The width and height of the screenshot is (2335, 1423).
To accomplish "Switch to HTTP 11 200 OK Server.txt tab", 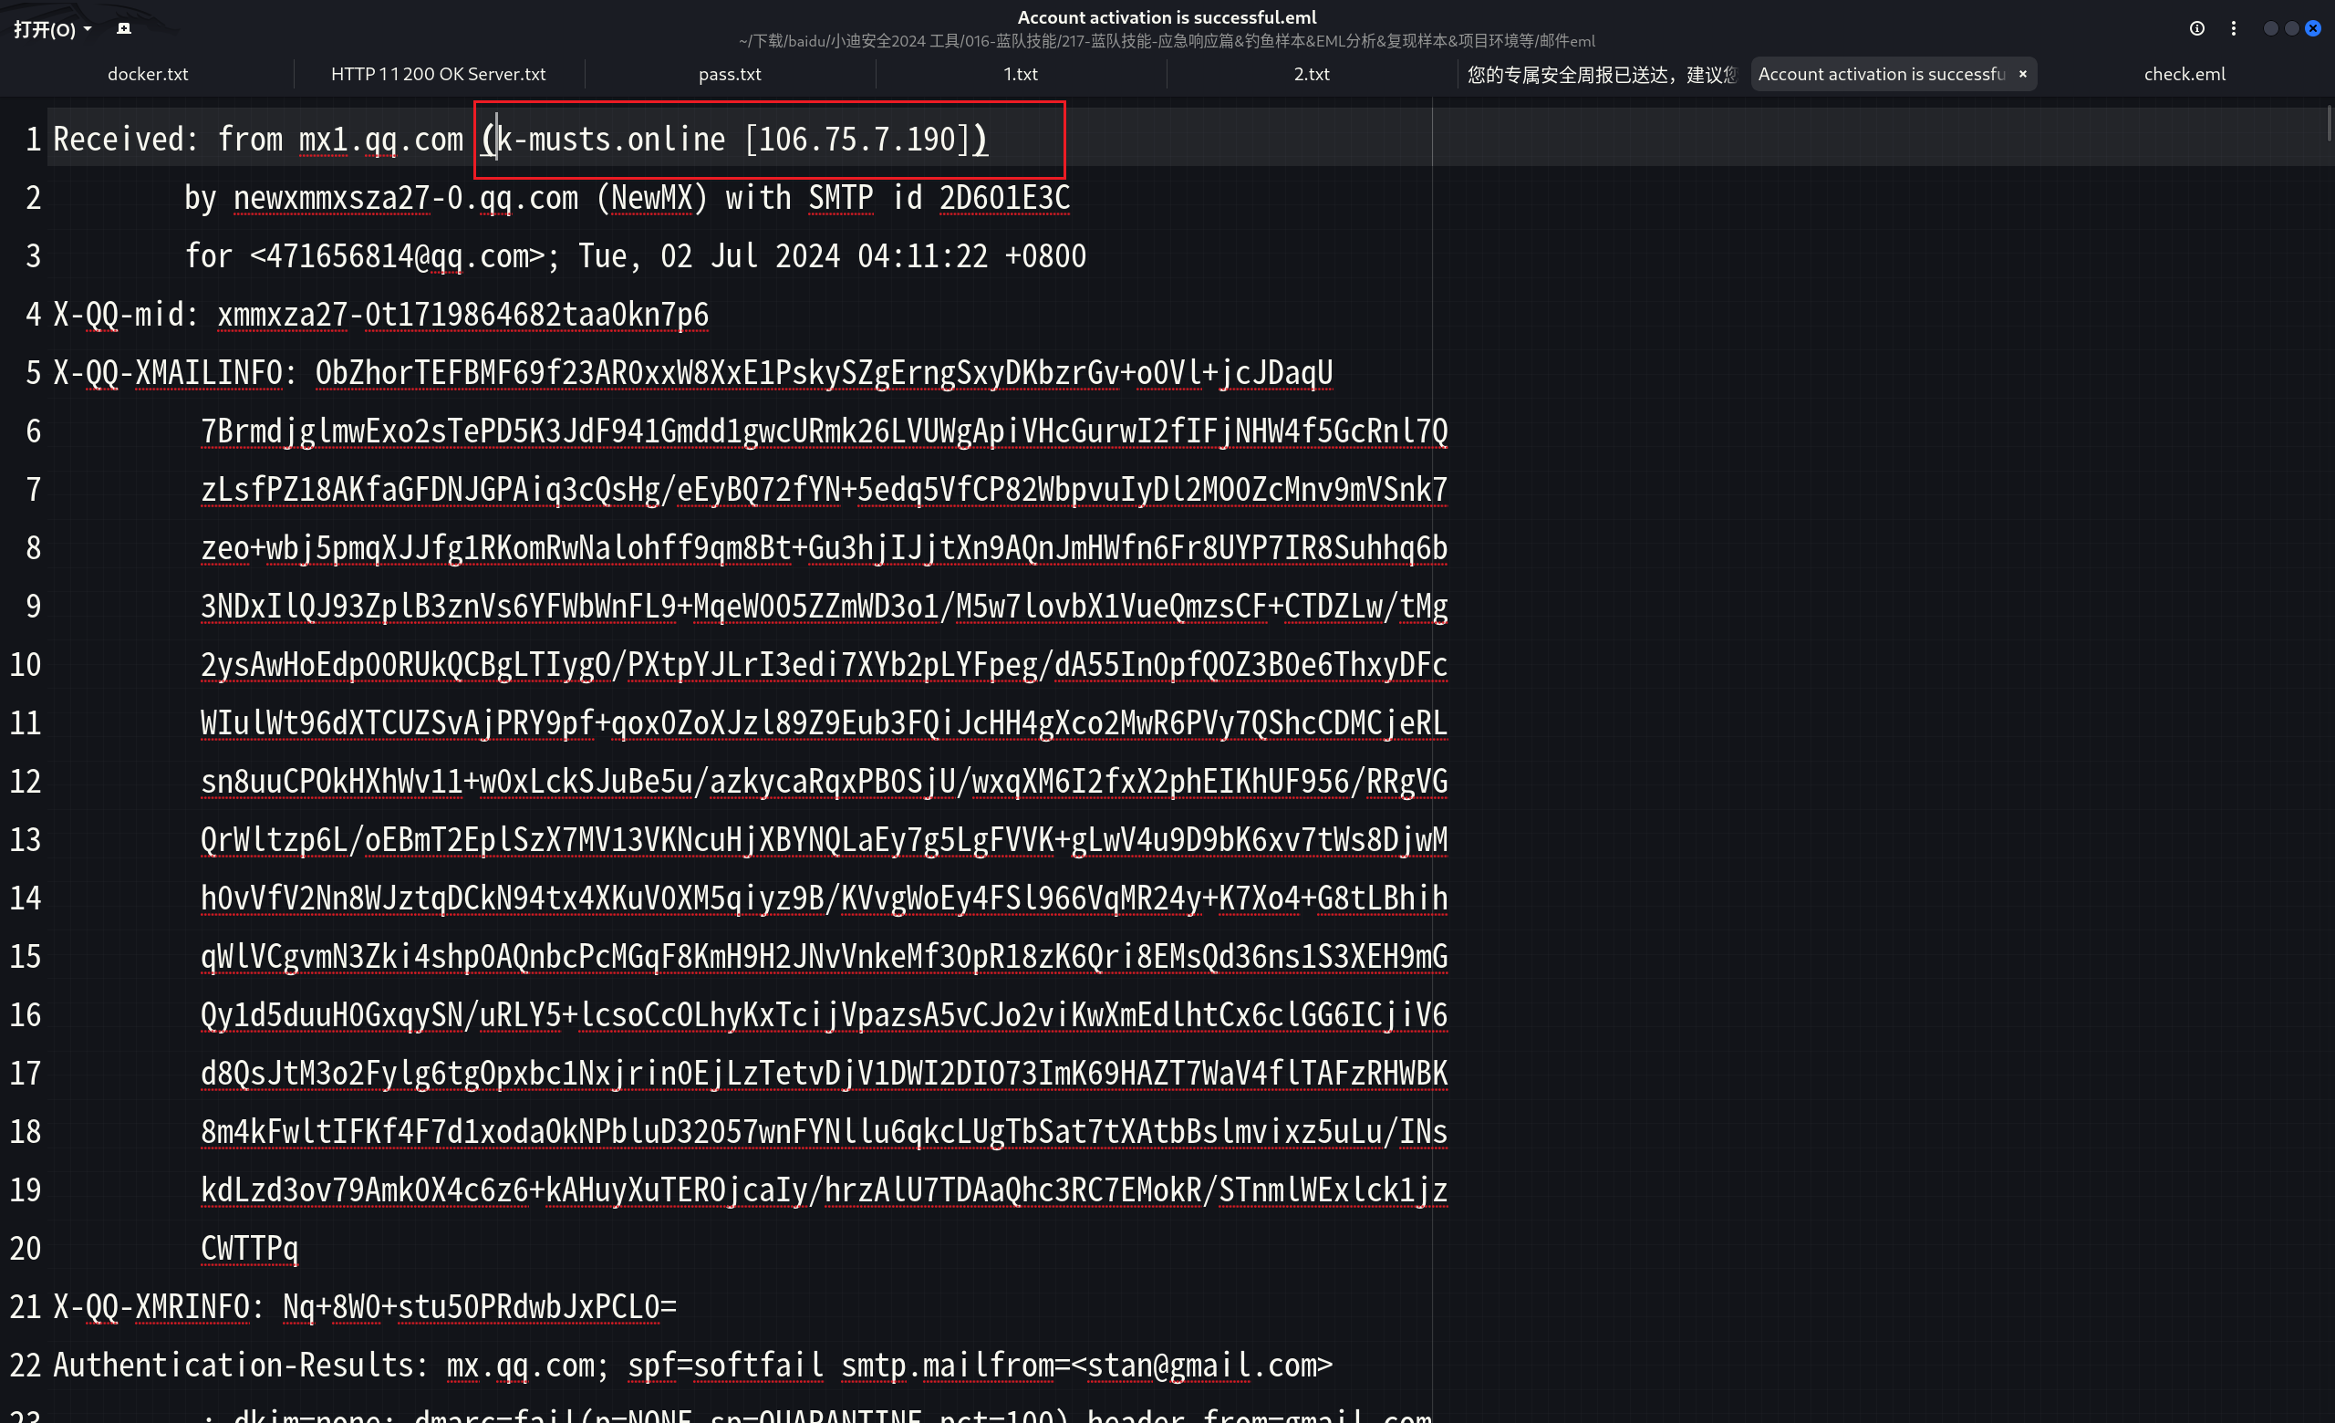I will click(x=438, y=74).
